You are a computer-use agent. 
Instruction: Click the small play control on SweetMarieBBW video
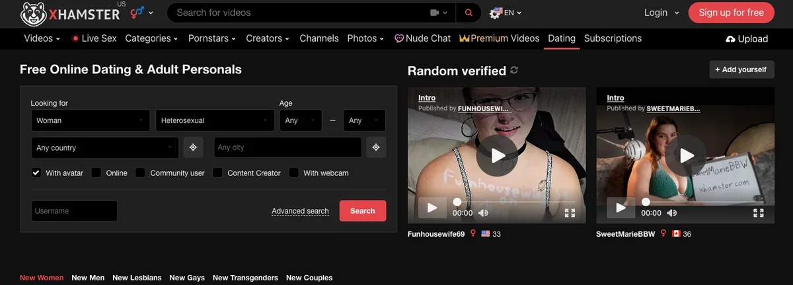621,208
